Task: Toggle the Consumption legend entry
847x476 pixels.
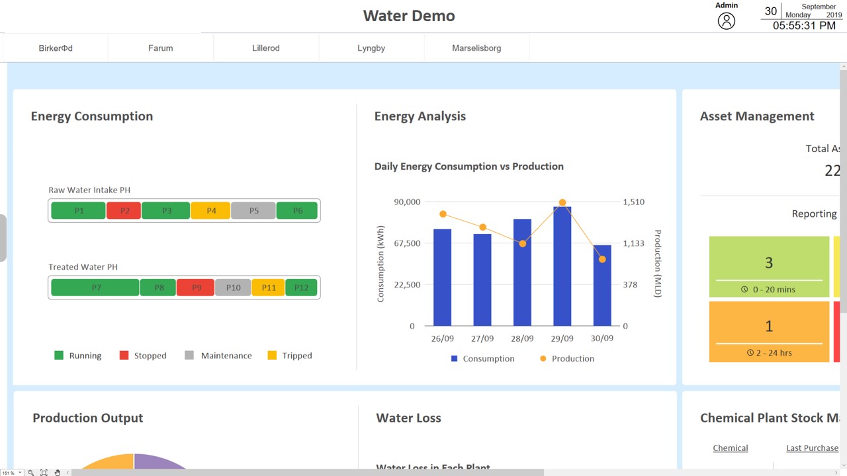Action: point(482,359)
